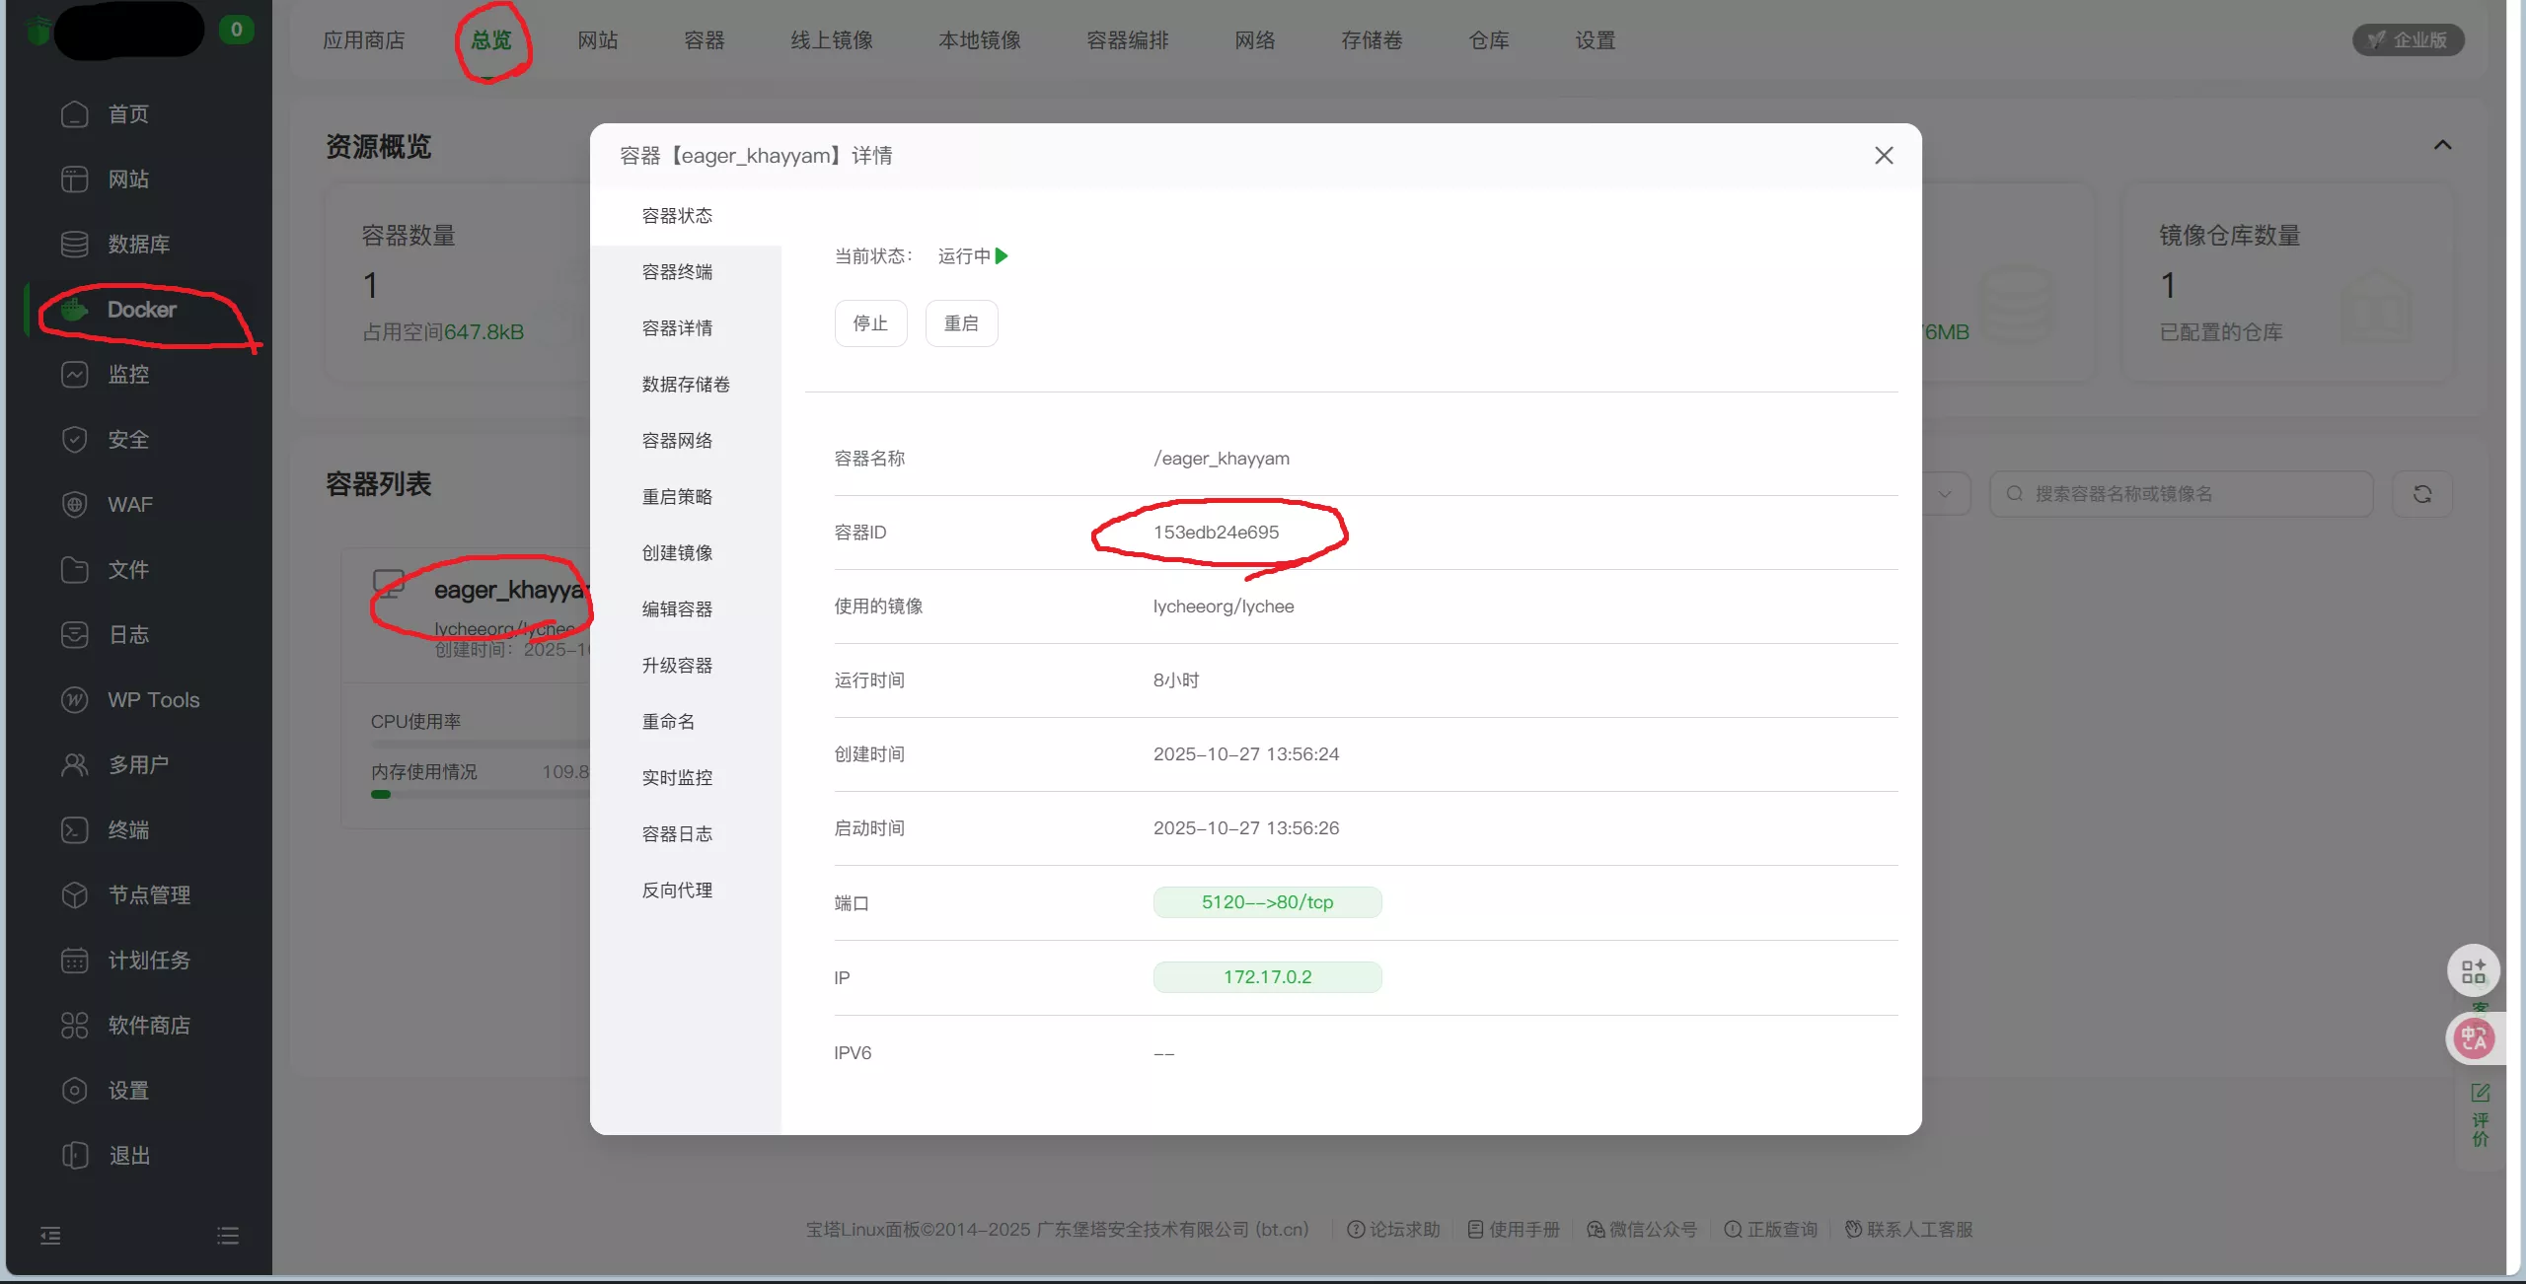Click the collapse sidebar icon at bottom-left

click(x=50, y=1236)
